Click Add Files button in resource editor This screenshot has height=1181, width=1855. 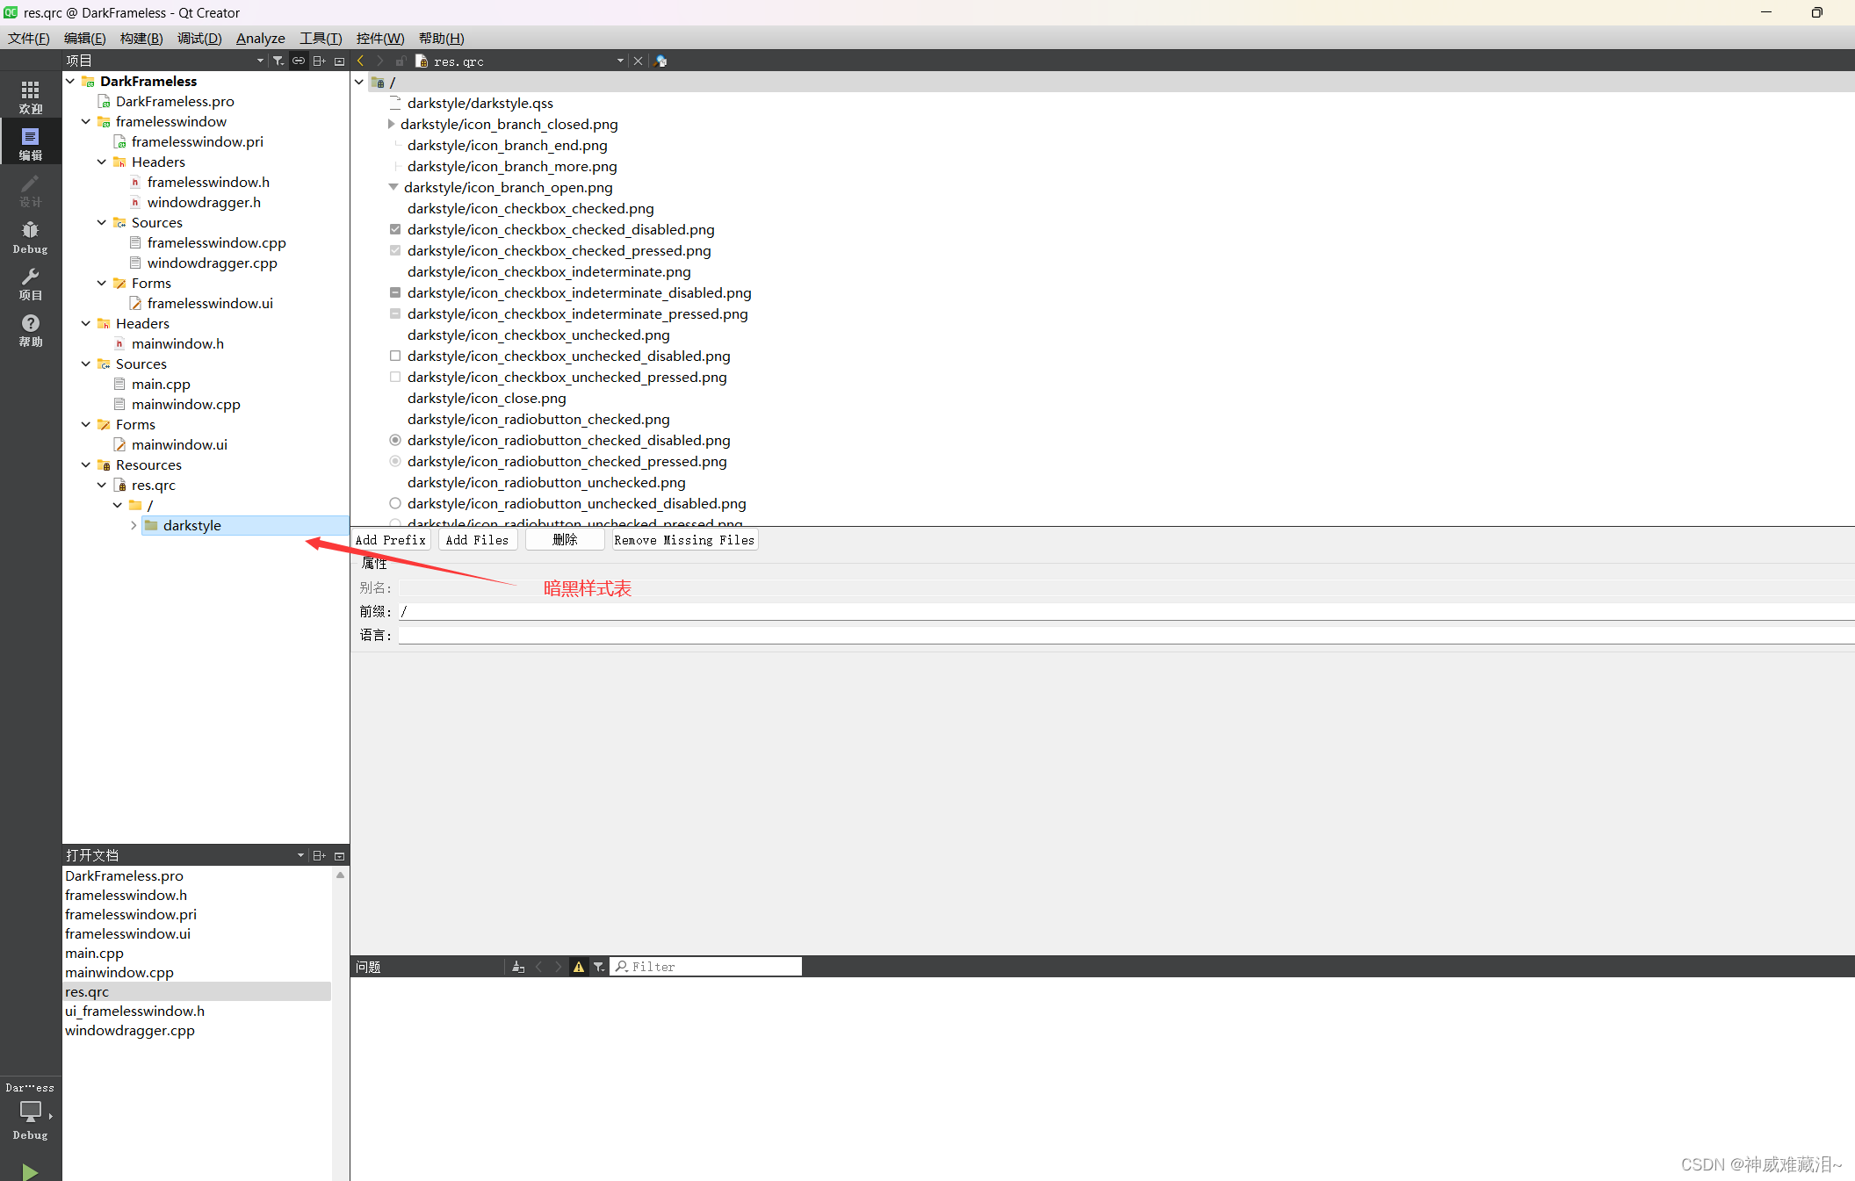[477, 539]
